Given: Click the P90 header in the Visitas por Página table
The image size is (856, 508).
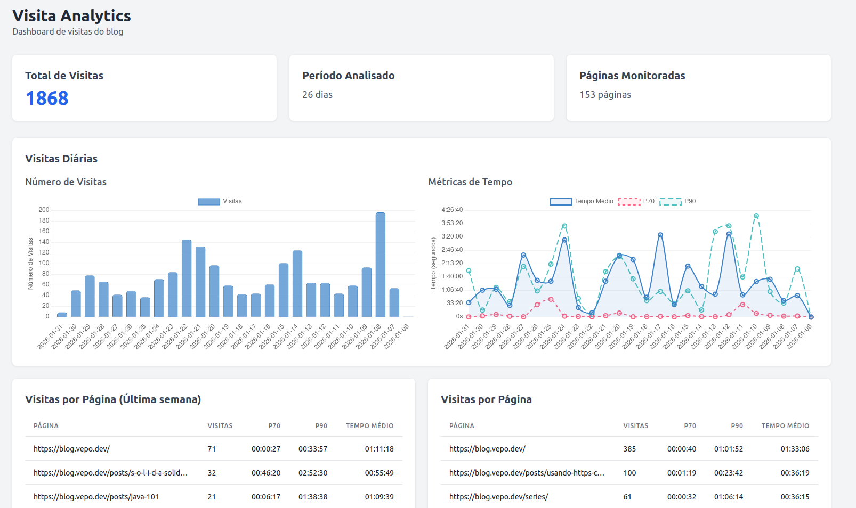Looking at the screenshot, I should (737, 426).
